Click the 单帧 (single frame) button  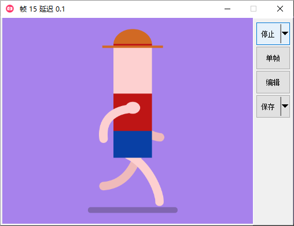(273, 58)
